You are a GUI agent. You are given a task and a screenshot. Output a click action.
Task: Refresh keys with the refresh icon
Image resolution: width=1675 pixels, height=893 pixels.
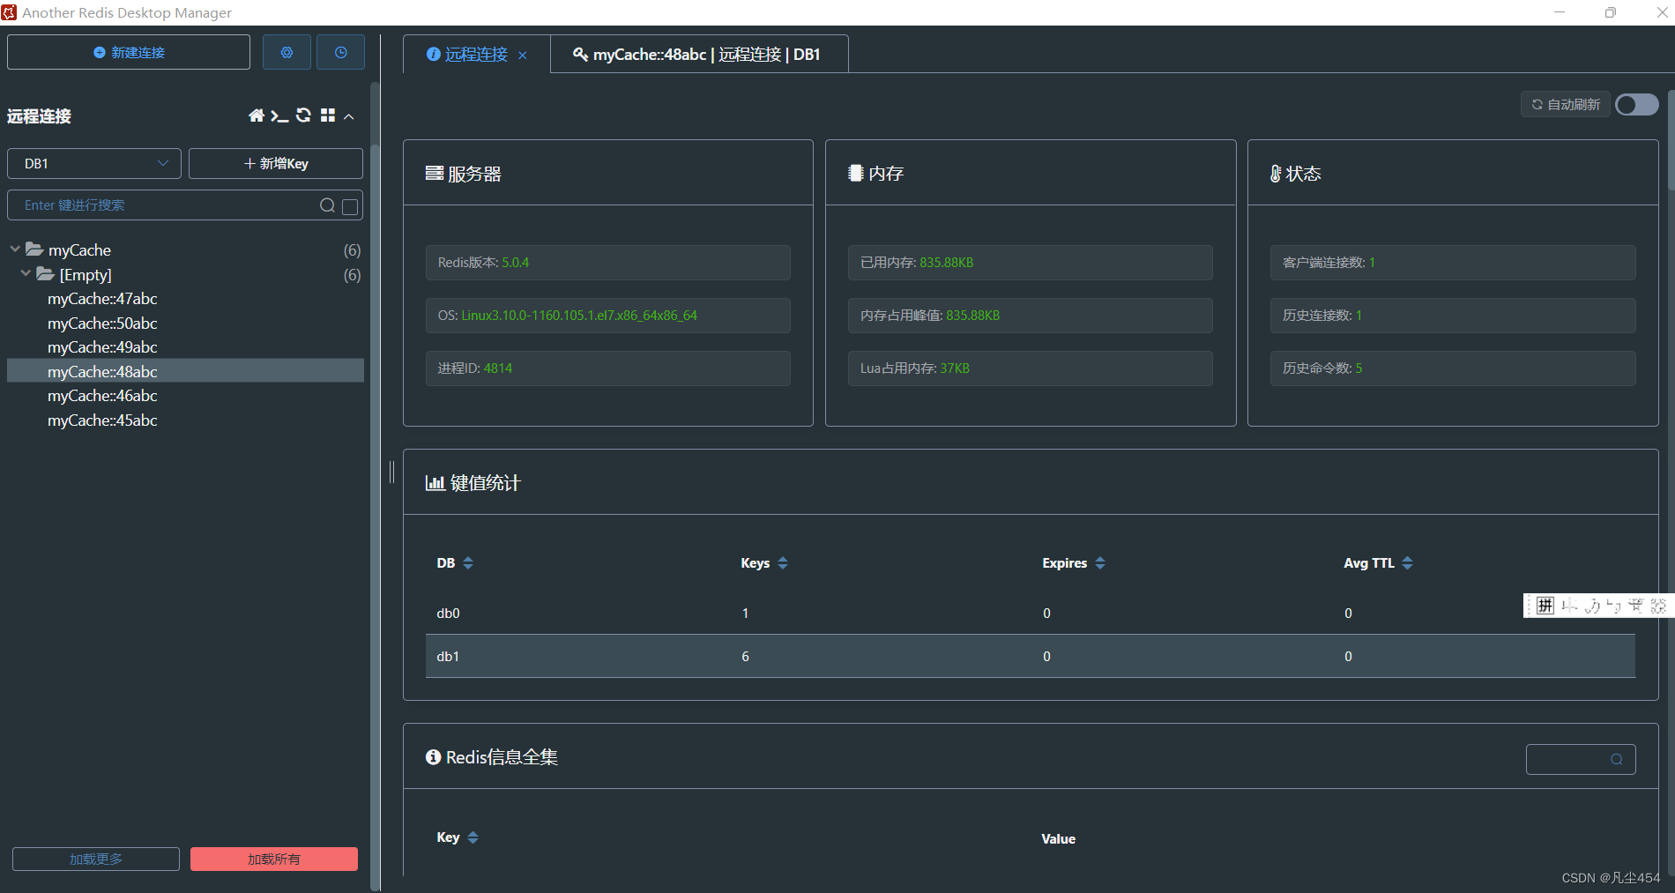tap(303, 115)
